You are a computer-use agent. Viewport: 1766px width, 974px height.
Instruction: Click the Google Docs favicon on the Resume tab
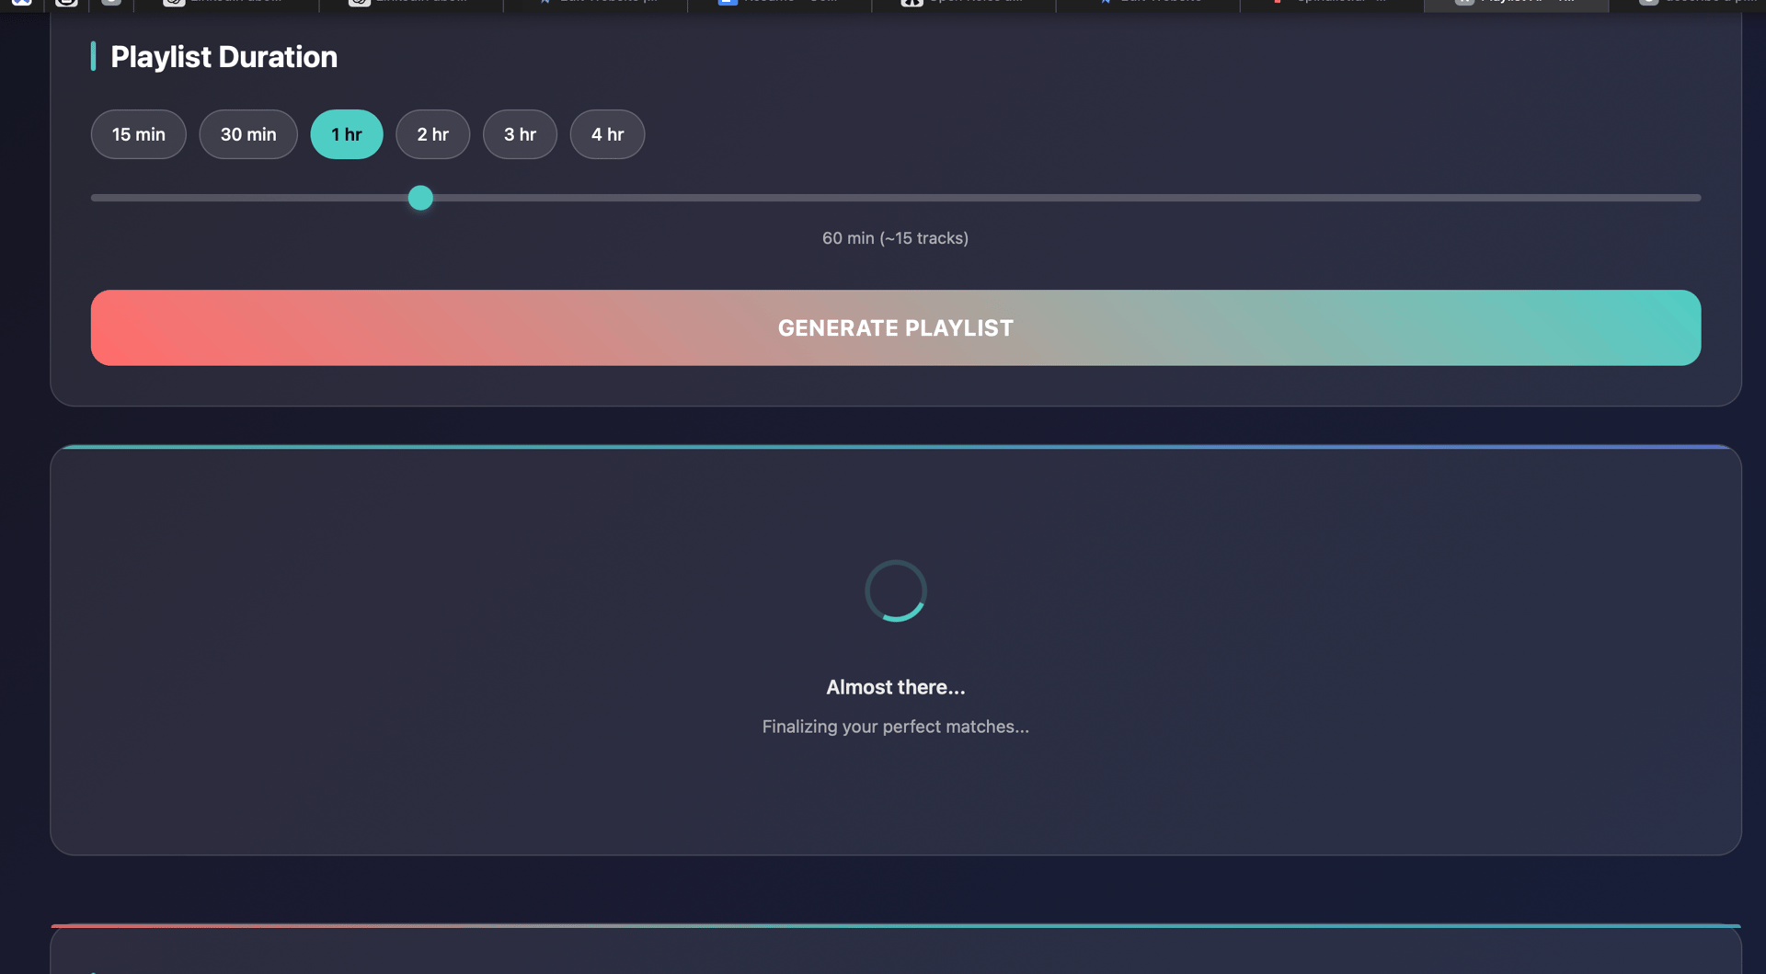coord(729,4)
